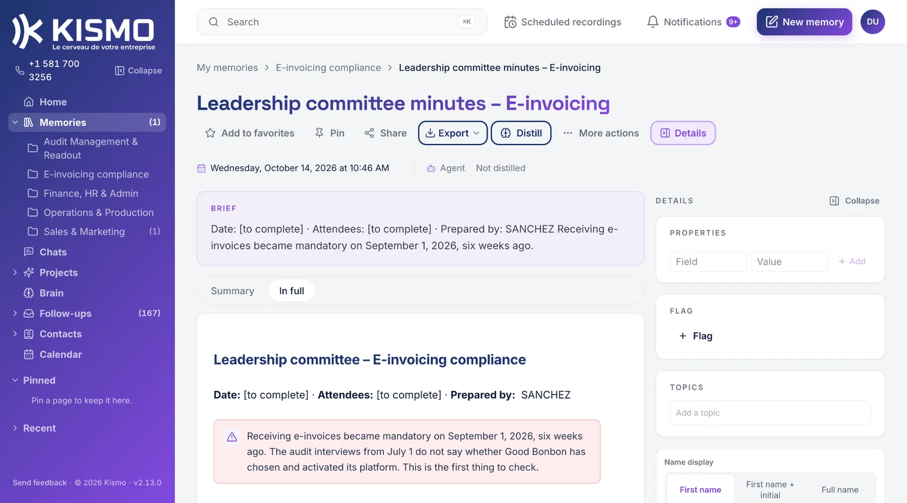Click the Add property button
Viewport: 907px width, 503px height.
point(852,261)
